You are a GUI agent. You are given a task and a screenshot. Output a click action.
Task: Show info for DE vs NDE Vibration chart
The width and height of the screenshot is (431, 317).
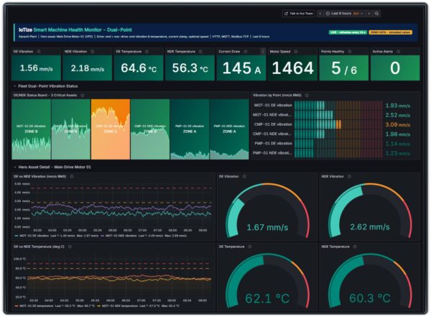click(71, 176)
